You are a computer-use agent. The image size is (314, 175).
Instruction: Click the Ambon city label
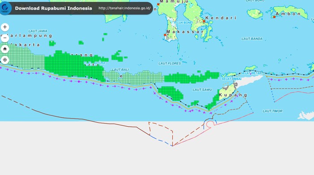288,14
